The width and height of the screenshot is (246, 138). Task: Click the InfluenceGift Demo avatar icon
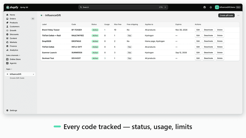tap(217, 7)
